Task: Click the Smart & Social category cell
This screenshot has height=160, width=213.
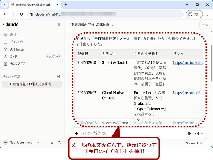Action: pos(114,62)
